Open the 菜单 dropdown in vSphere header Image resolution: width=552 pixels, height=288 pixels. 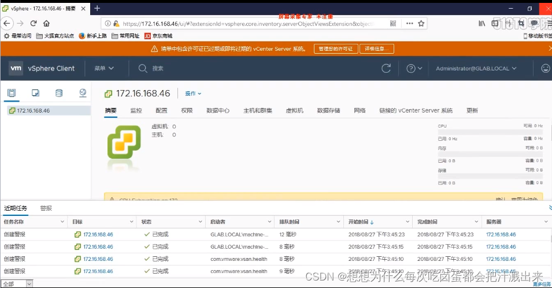coord(104,68)
